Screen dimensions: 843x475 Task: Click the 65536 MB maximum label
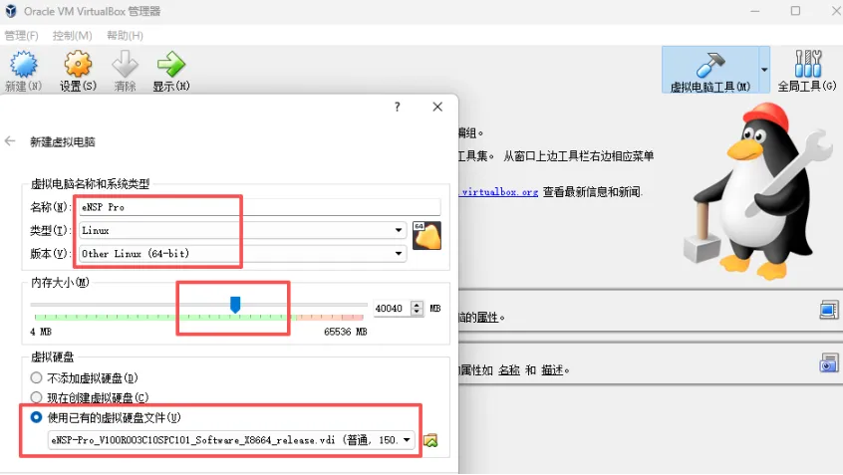click(345, 332)
